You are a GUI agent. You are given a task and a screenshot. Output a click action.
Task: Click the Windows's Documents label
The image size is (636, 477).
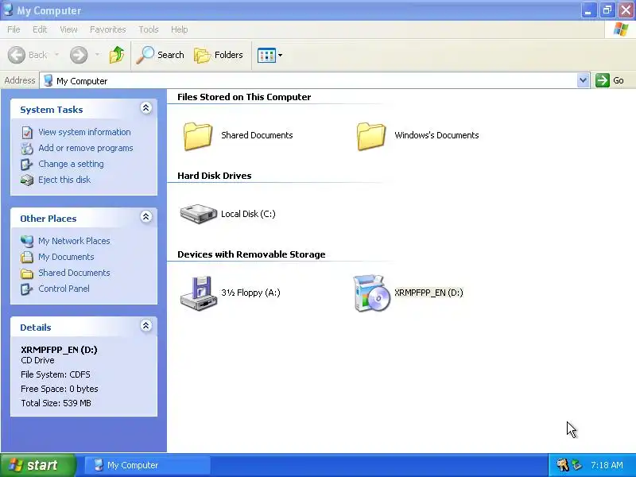tap(436, 135)
